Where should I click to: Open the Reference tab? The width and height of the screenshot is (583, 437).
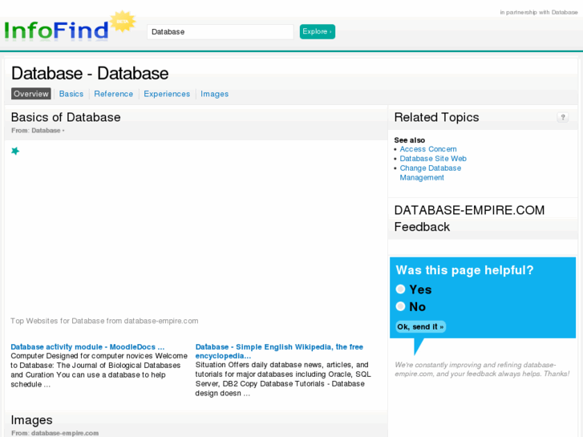[x=113, y=94]
